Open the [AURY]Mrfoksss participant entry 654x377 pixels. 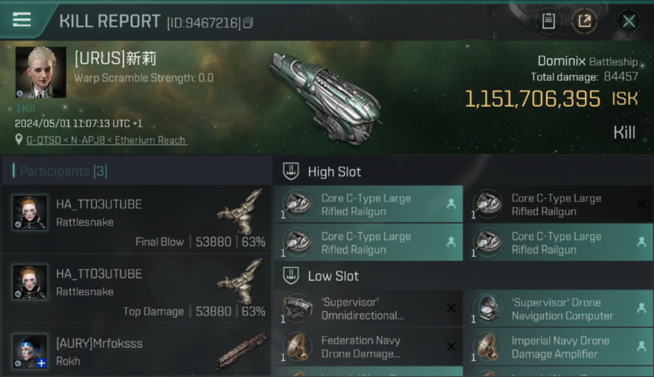(x=137, y=352)
